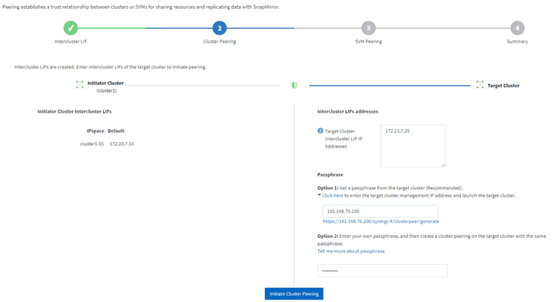Collapse the triangle beside Click here
This screenshot has height=302, width=552.
point(319,195)
